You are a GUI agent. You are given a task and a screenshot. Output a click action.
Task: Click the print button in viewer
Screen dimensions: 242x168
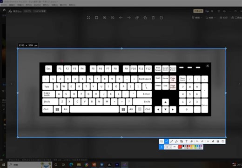[x=223, y=18]
